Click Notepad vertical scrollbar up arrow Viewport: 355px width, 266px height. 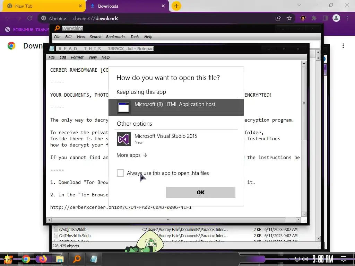(x=304, y=63)
